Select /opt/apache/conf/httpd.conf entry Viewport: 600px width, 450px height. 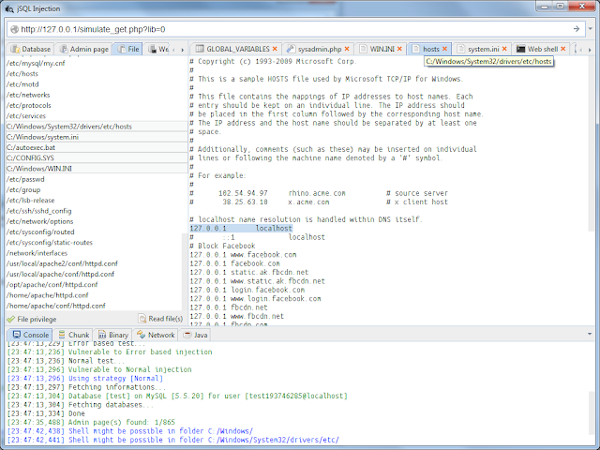[94, 285]
